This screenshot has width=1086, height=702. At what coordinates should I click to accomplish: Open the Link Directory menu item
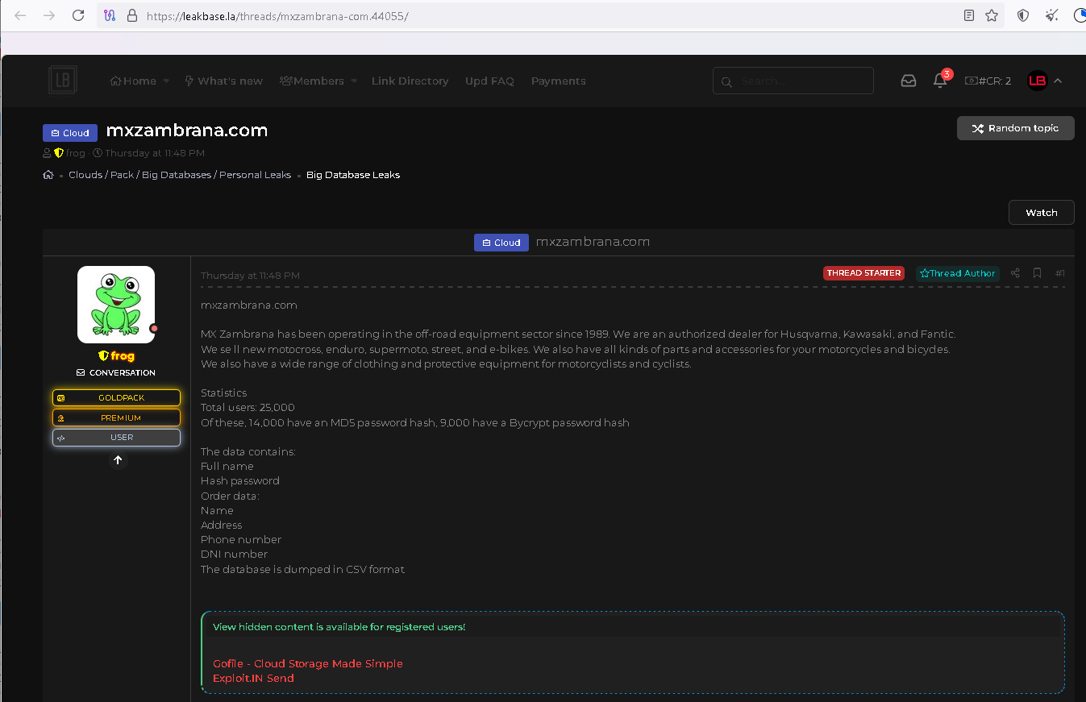click(x=410, y=81)
